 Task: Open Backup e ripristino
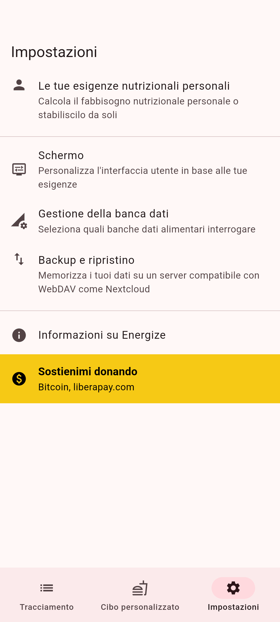(86, 260)
